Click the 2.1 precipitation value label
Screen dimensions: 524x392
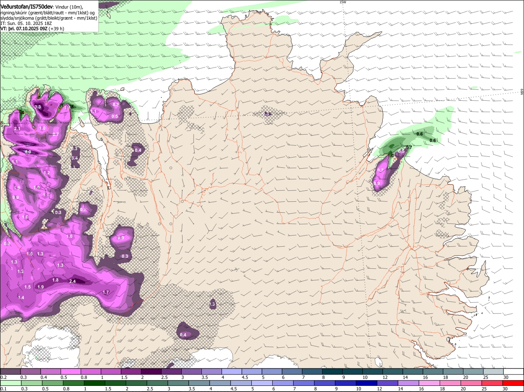click(x=17, y=128)
